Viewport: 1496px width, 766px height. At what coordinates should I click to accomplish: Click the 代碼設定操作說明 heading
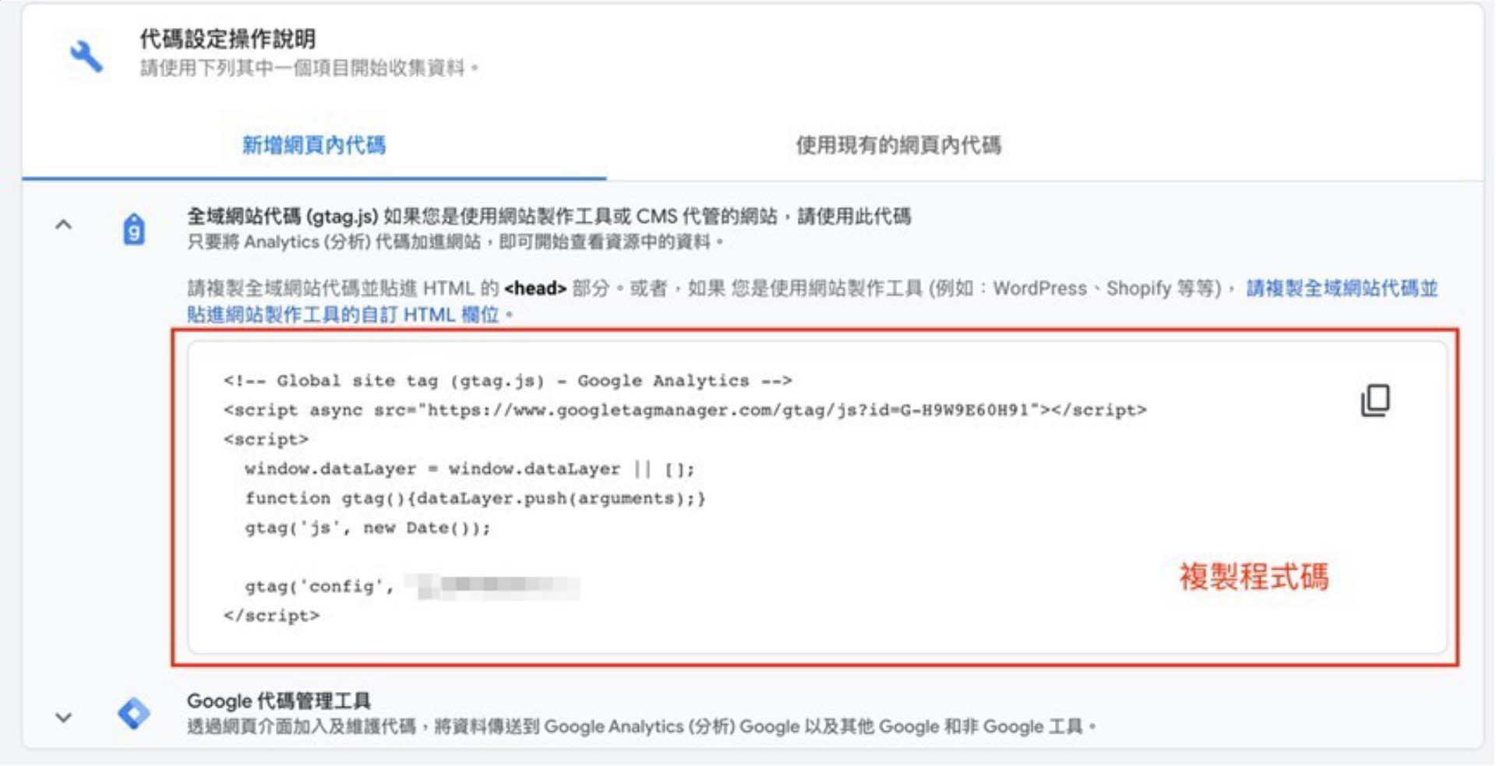coord(228,38)
